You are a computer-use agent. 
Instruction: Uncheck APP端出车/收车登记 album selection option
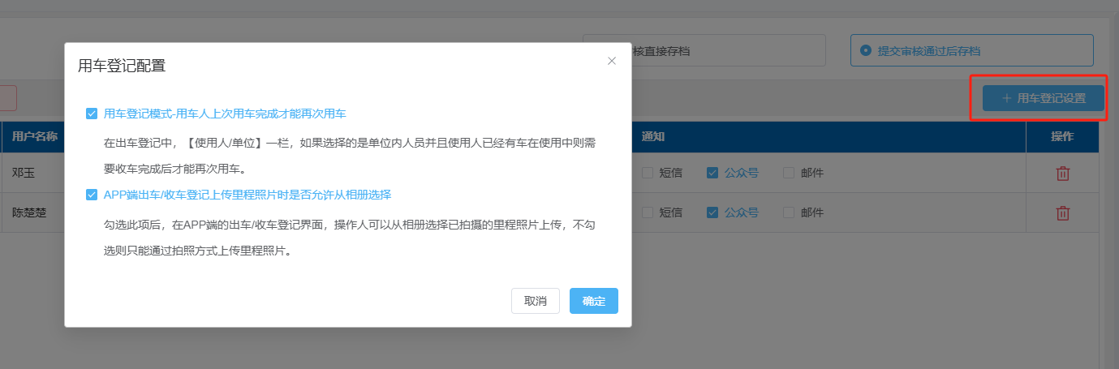(92, 195)
